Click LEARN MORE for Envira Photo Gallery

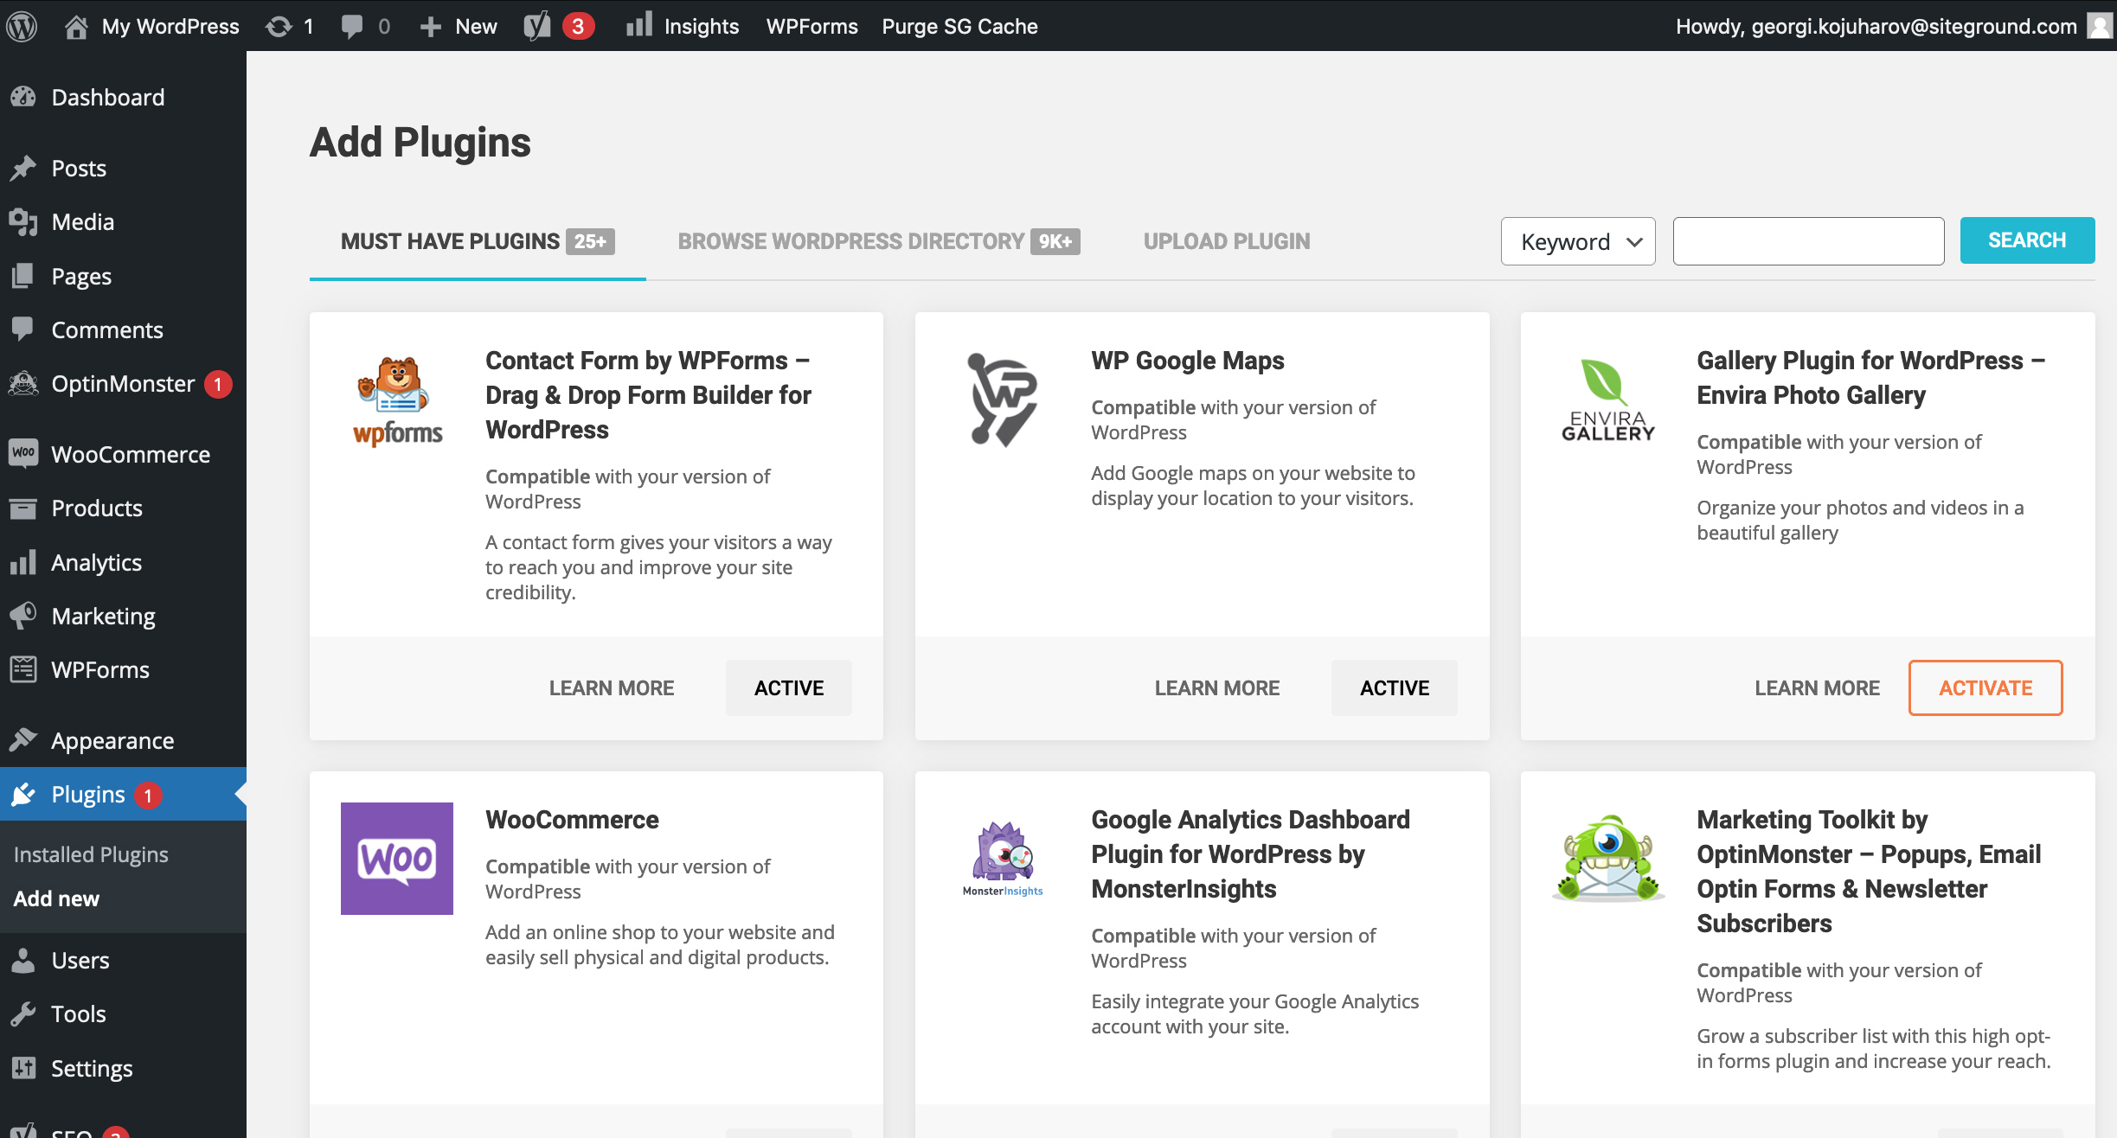1817,687
